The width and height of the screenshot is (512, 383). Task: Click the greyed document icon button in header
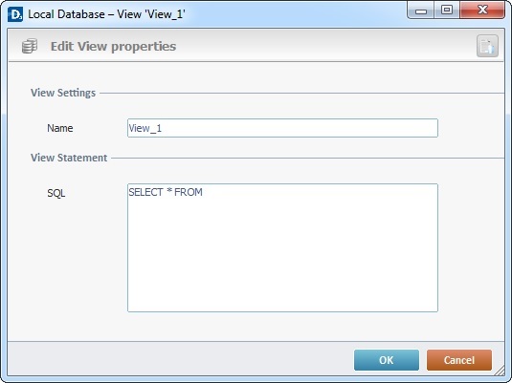pos(487,46)
